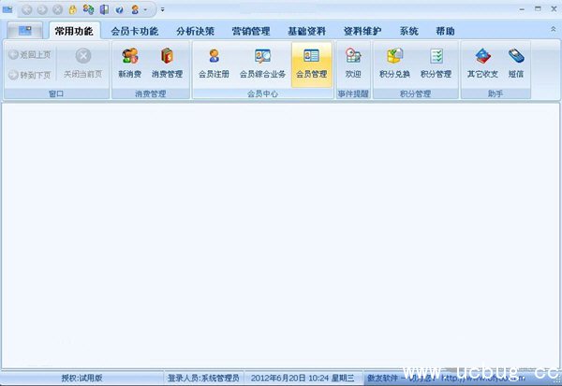Select the highlighted 会员管理 button
The image size is (562, 386).
coord(311,63)
